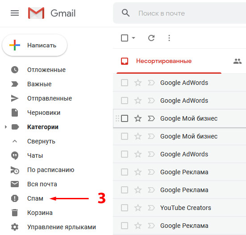Open the social people tab icon
The image size is (246, 235).
tap(238, 61)
